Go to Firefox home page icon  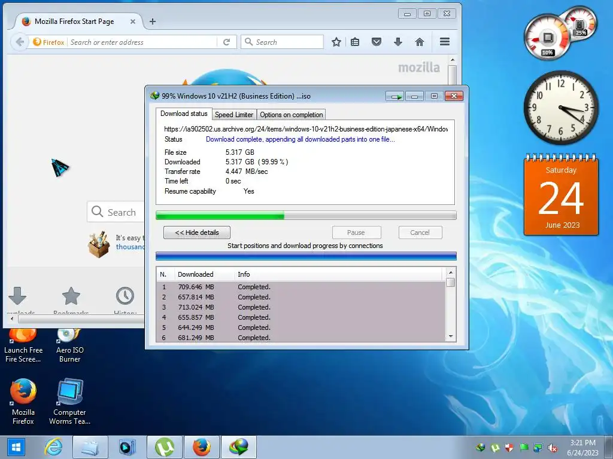tap(420, 42)
